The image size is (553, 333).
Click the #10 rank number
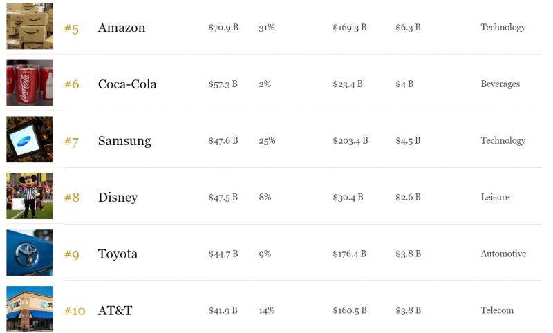75,311
